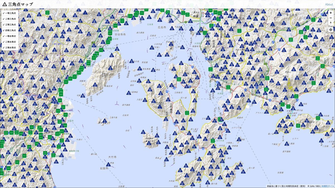
Task: Toggle the 二等三角点 layer checkbox
Action: 9,19
